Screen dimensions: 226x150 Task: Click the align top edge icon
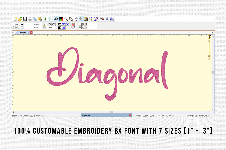pyautogui.click(x=80, y=28)
